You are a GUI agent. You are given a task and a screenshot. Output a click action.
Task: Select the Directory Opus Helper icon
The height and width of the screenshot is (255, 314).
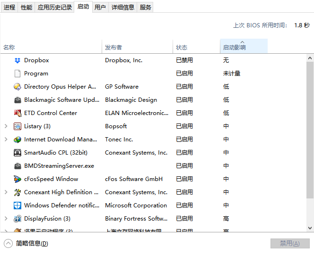[x=17, y=87]
